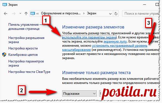Click the Forward navigation arrow

point(14,14)
